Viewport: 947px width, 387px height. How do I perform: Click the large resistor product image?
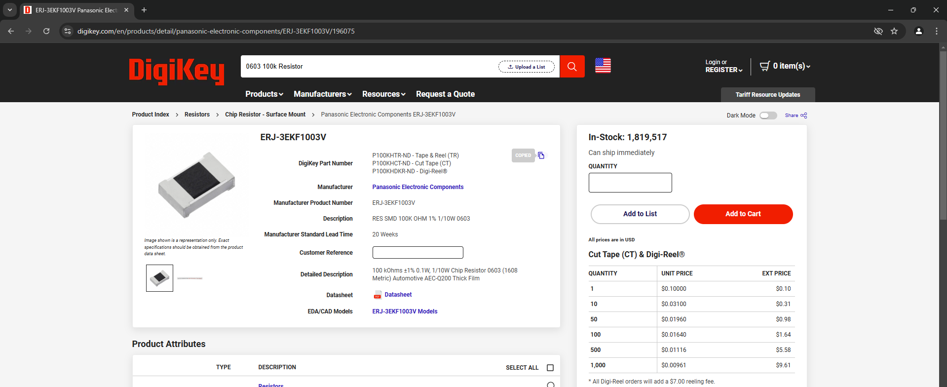coord(196,185)
